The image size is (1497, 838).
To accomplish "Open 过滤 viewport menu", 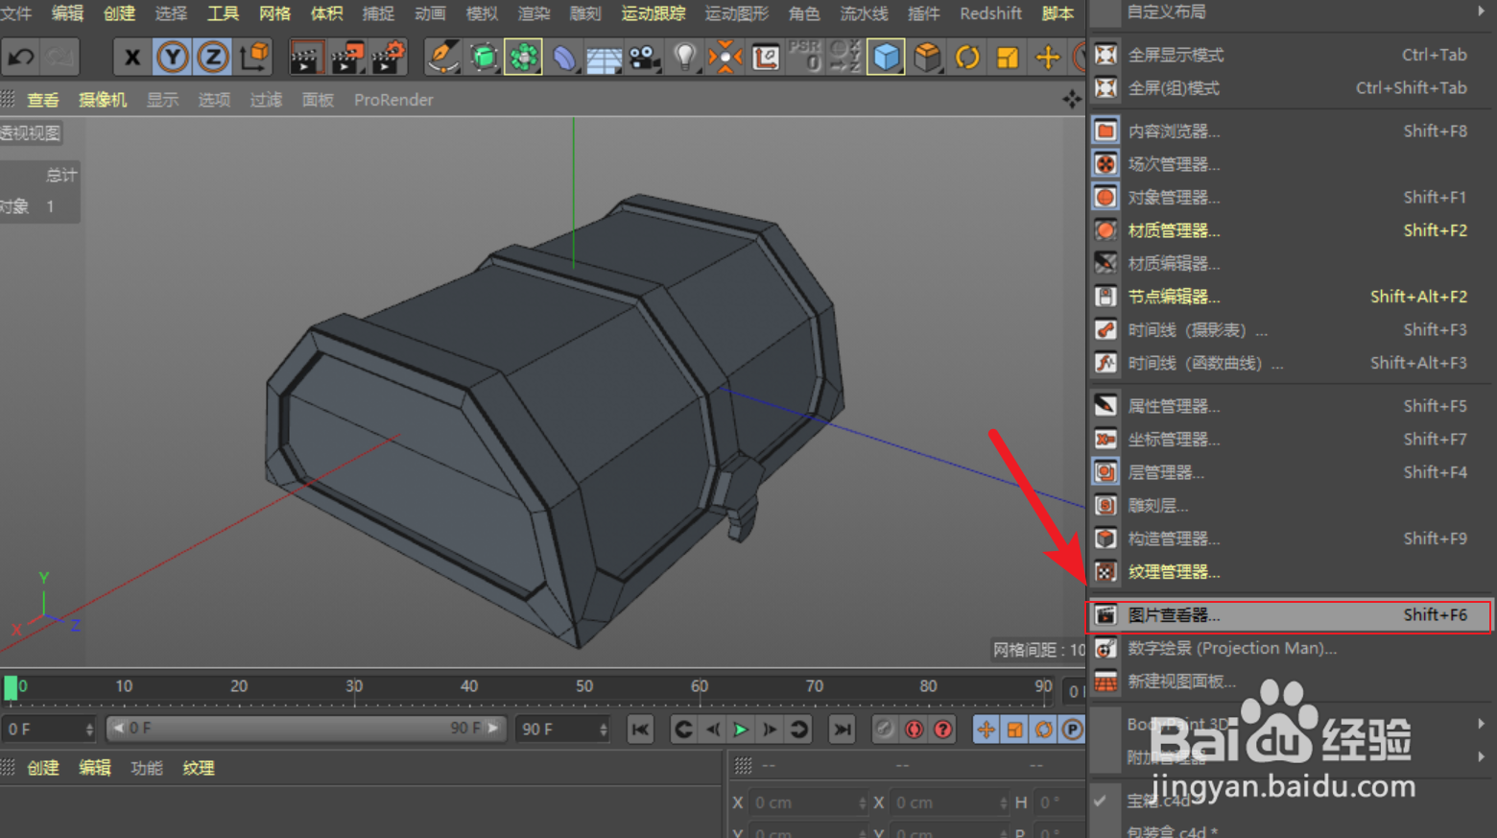I will point(266,100).
